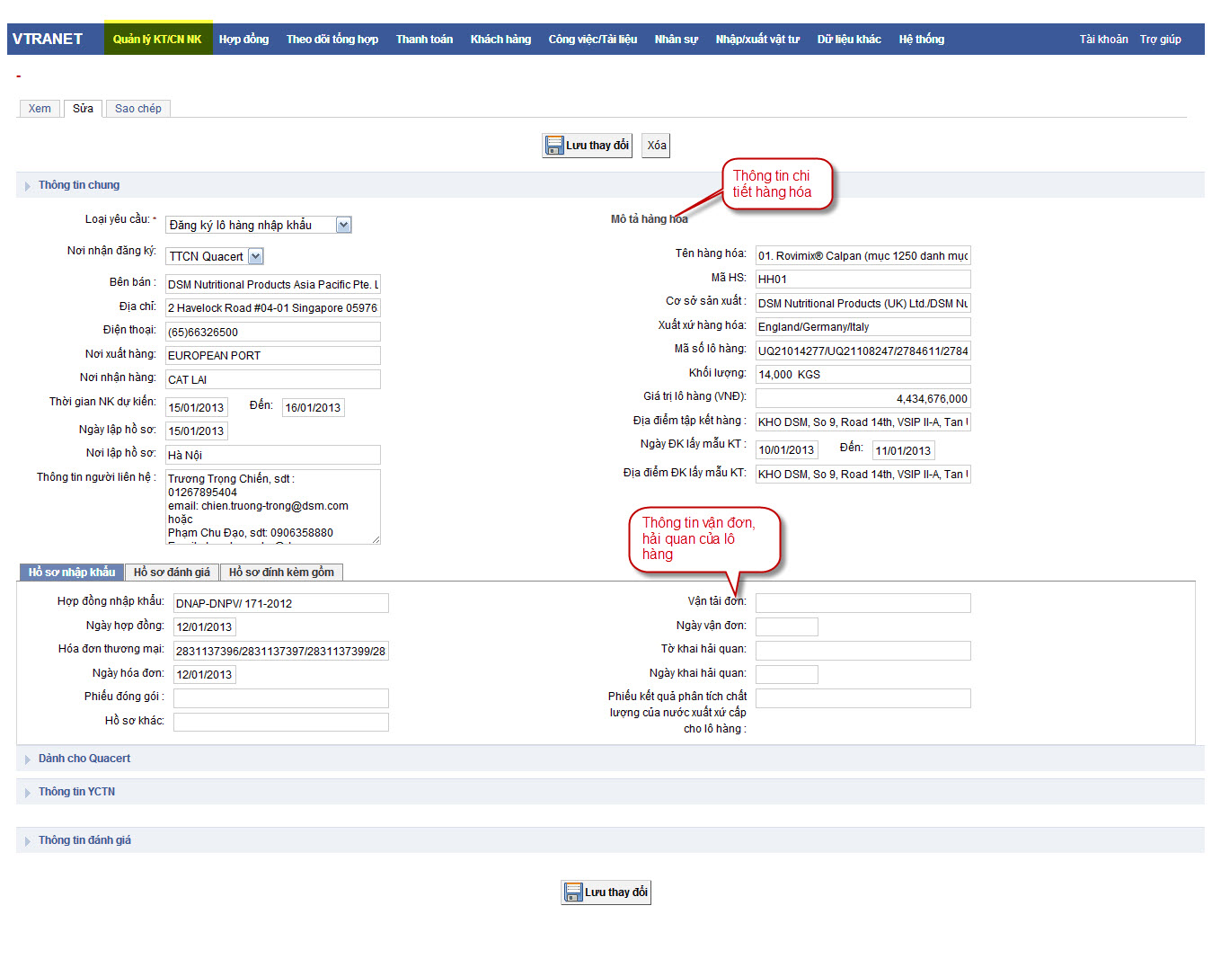Expand the Dành cho Quacert section
1212x959 pixels.
click(x=84, y=759)
